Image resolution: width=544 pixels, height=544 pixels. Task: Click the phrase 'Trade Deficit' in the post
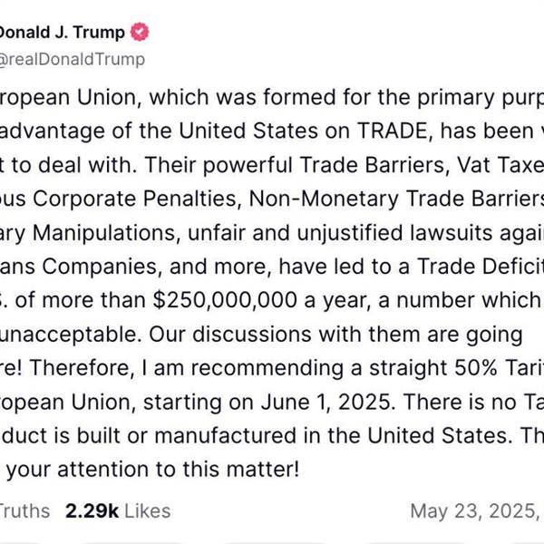[x=481, y=267]
